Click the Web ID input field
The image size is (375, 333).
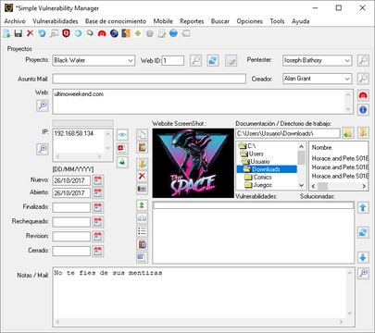173,60
